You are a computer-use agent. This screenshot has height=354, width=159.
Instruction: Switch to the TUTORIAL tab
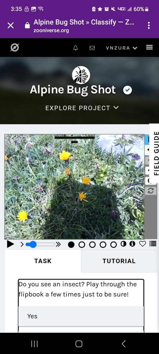(119, 261)
